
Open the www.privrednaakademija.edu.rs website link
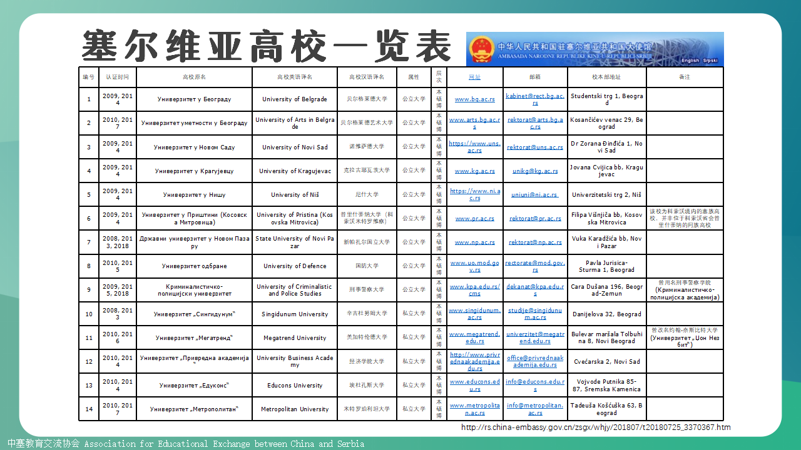pyautogui.click(x=475, y=361)
